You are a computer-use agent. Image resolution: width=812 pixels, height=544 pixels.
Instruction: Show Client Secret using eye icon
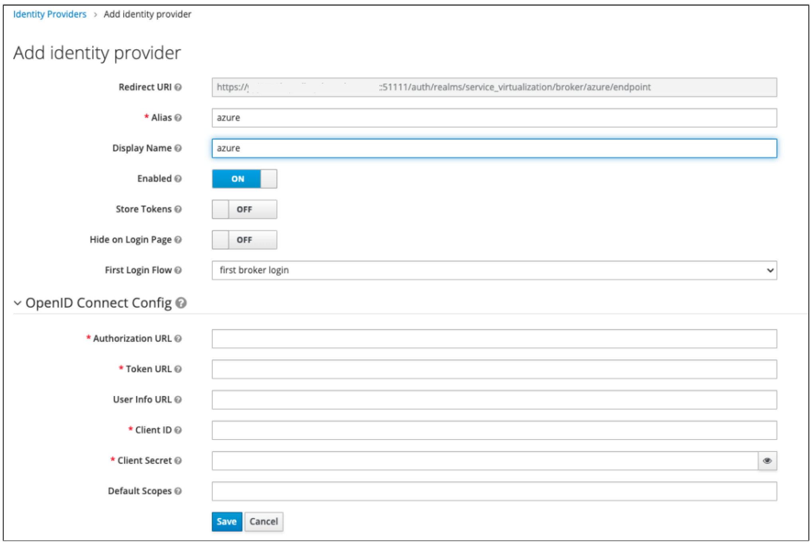pyautogui.click(x=767, y=461)
